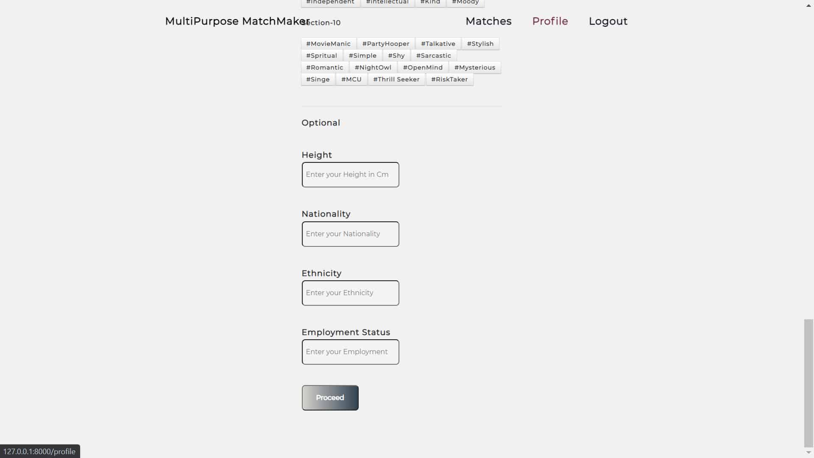Choose the #Thrill Seeker tag
Screen dimensions: 814x458
click(x=396, y=79)
